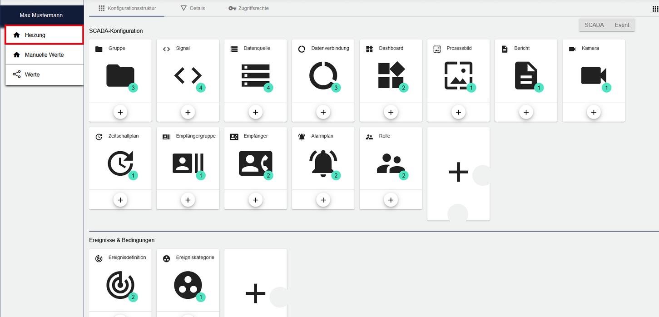Add a new Rolle with plus button

(x=391, y=200)
